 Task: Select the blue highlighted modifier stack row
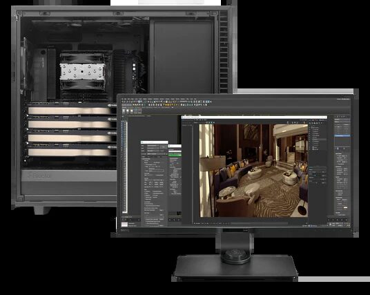pyautogui.click(x=342, y=136)
